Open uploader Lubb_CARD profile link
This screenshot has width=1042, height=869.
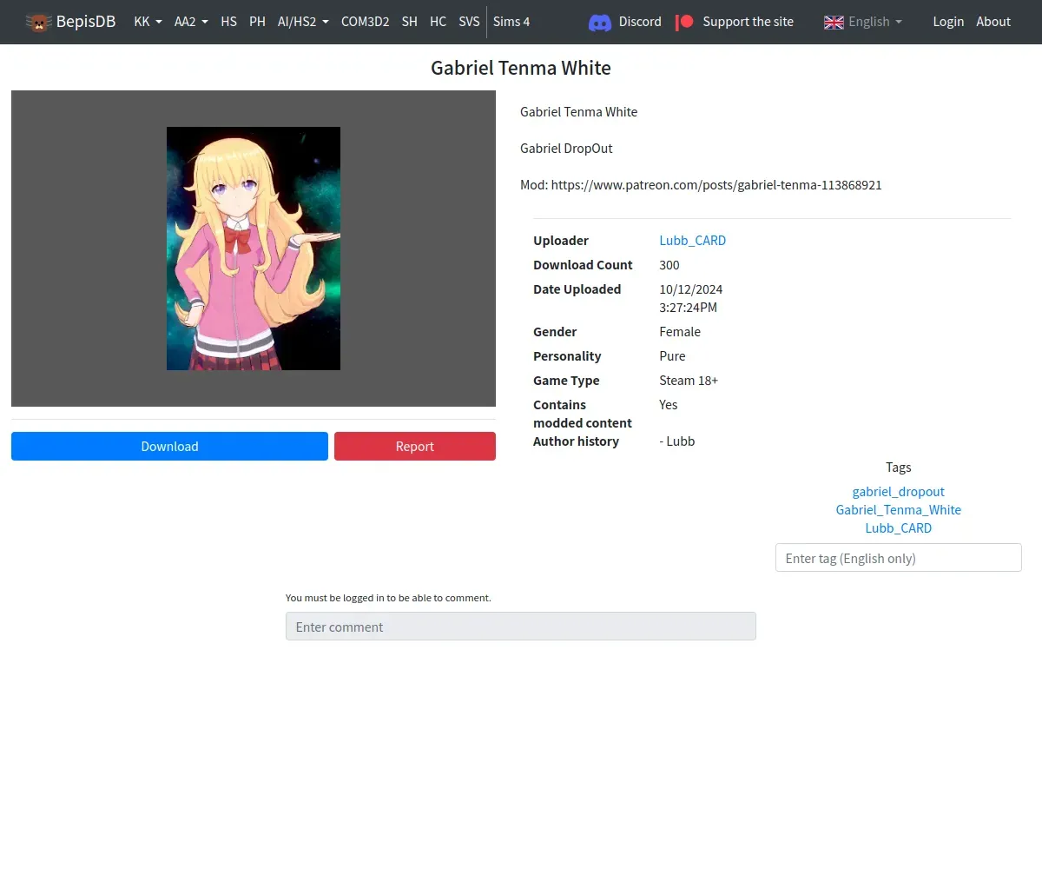(x=692, y=241)
